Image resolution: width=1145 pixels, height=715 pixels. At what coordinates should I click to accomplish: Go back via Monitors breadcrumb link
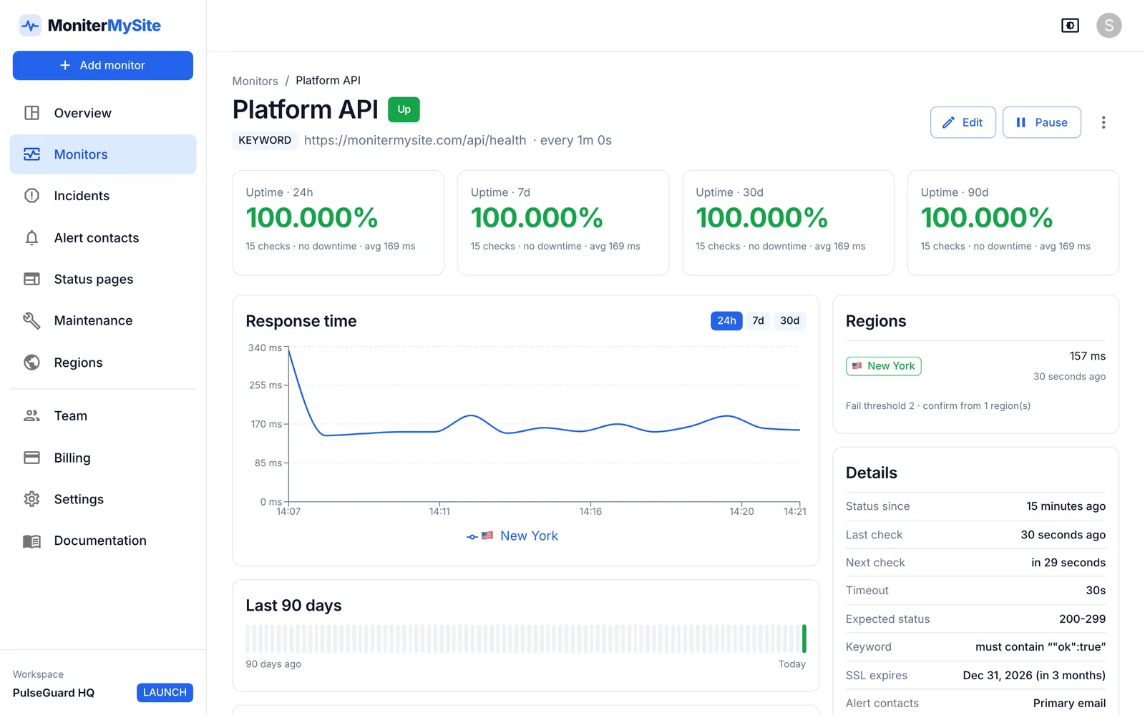255,81
